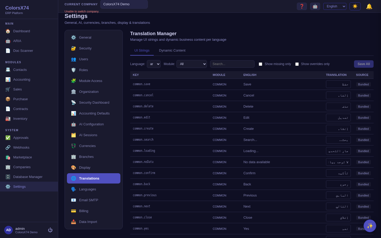Click the ColorsX74 logo title

click(x=17, y=8)
